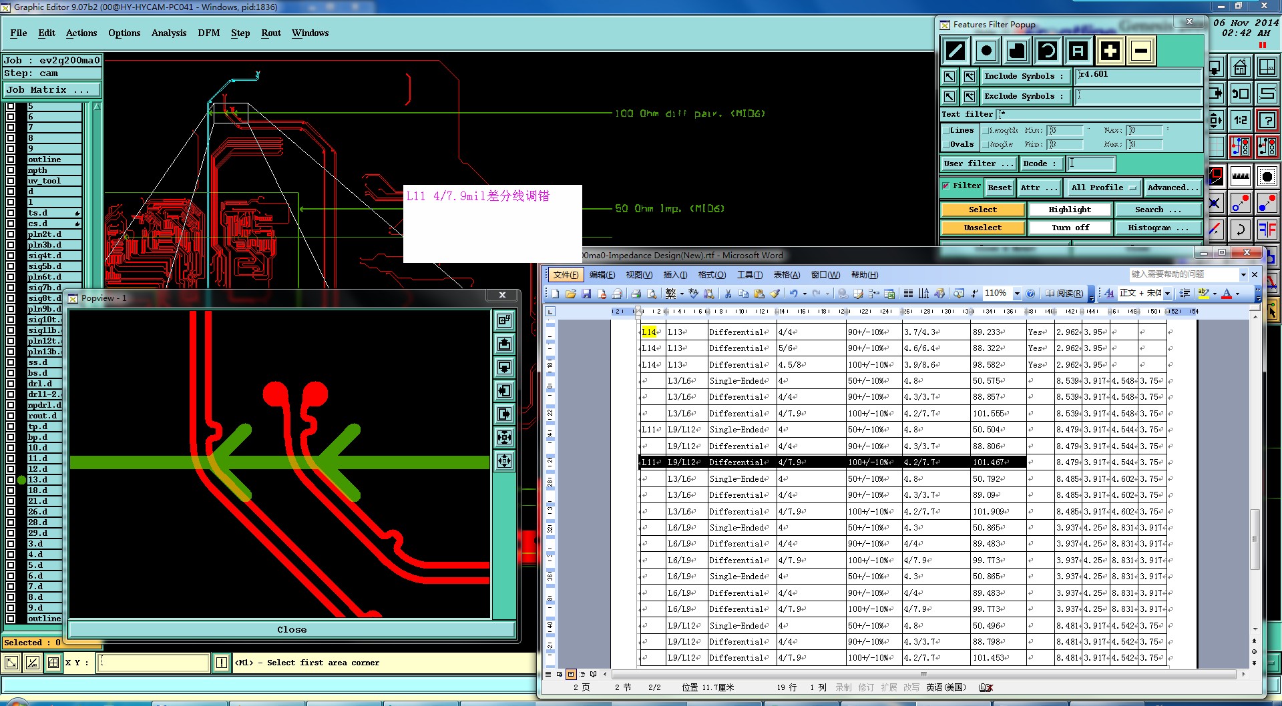
Task: Click the Close button in Popview
Action: tap(292, 629)
